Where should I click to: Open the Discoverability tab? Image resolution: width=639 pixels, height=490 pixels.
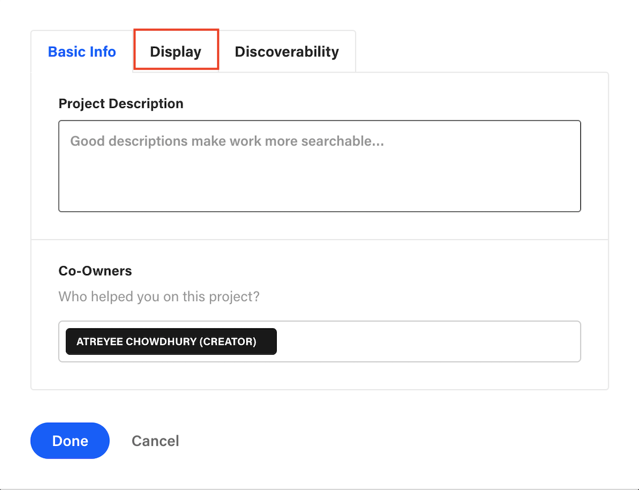coord(286,52)
